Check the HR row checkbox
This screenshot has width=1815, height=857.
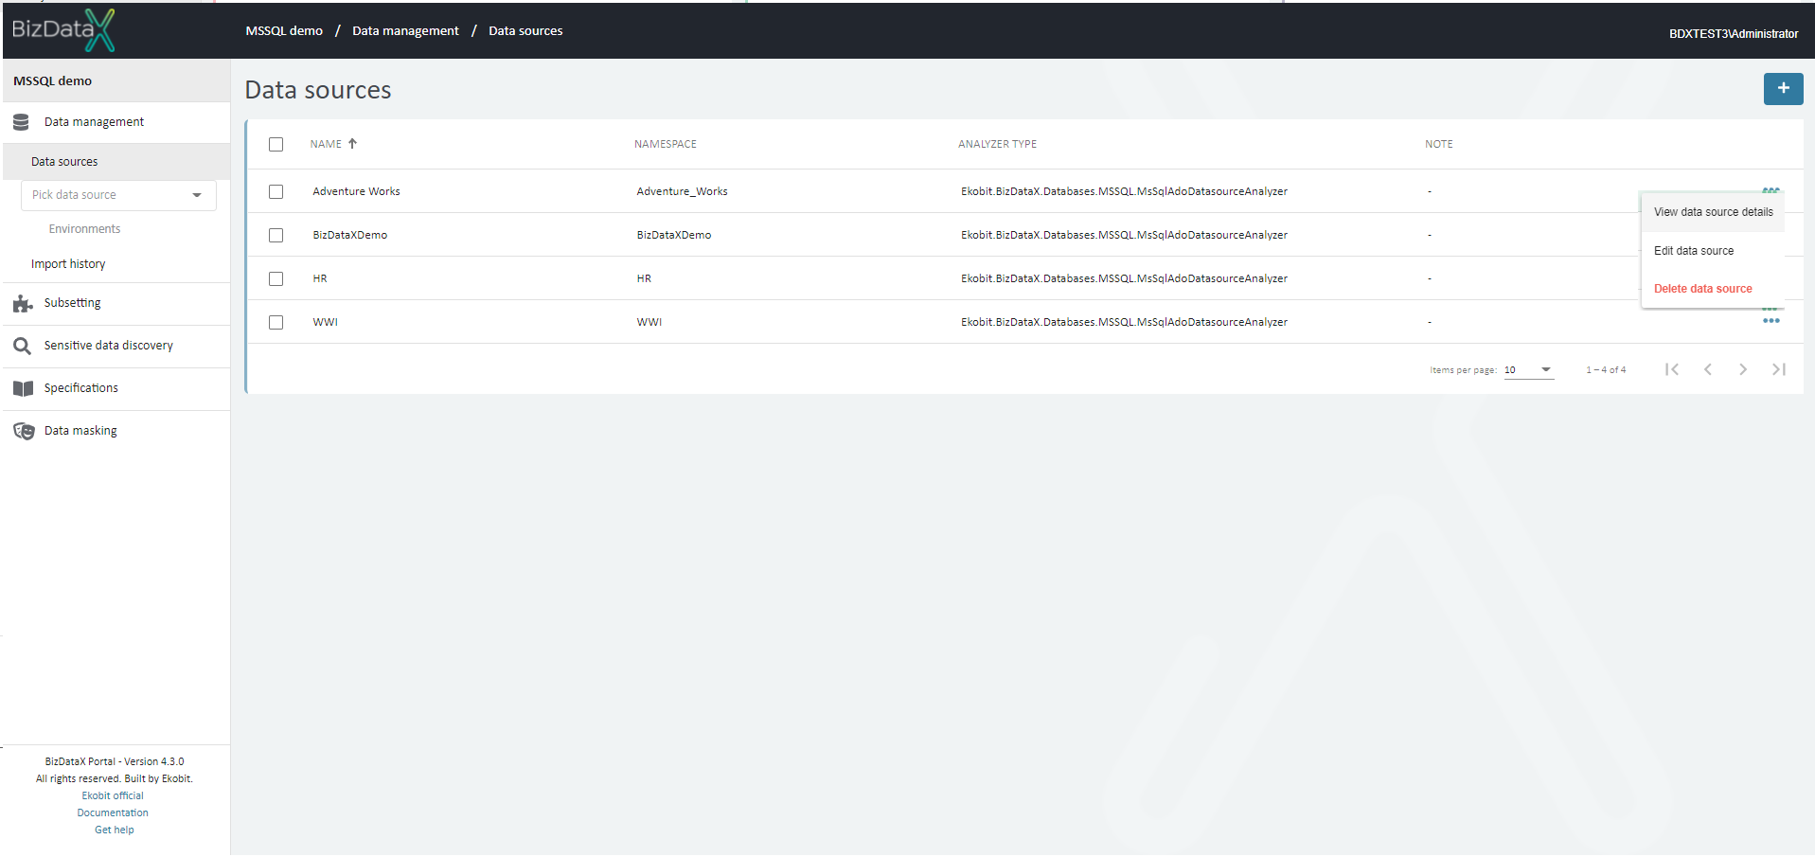(276, 278)
